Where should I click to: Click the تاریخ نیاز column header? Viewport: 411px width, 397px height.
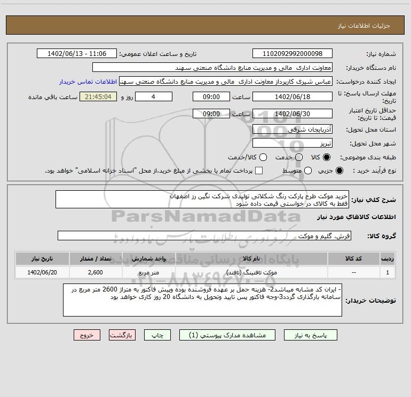(x=42, y=258)
